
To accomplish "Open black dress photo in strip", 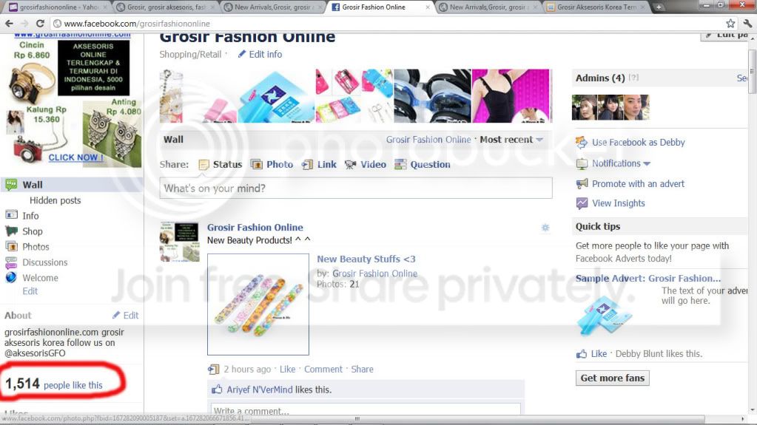I will [x=511, y=96].
